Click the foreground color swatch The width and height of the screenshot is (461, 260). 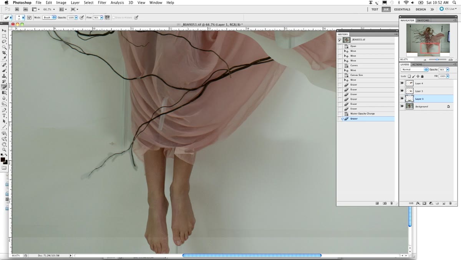point(3,159)
